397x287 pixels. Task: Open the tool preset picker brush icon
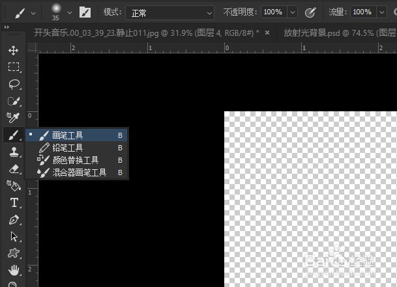point(20,12)
